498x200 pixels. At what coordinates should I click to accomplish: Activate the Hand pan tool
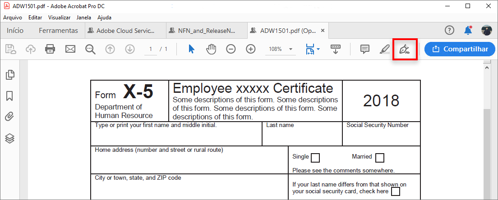click(211, 49)
